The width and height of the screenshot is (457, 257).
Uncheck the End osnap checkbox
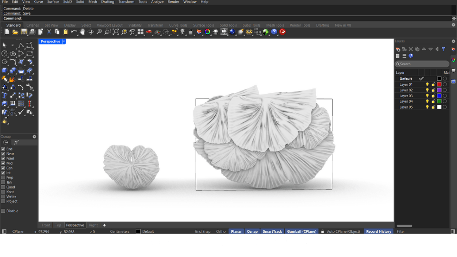[3, 149]
